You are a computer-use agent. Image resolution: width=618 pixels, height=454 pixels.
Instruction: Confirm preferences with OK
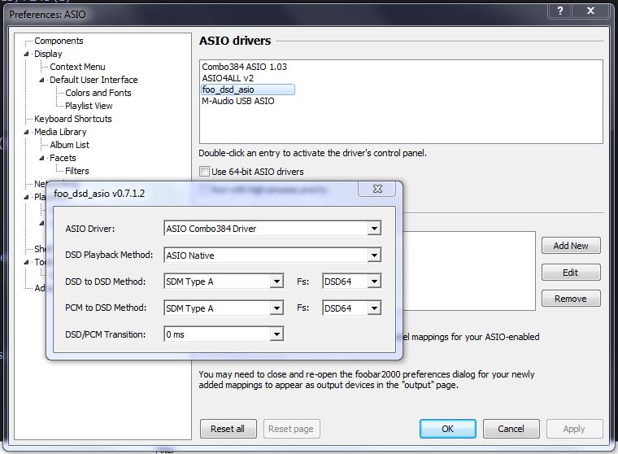click(448, 429)
